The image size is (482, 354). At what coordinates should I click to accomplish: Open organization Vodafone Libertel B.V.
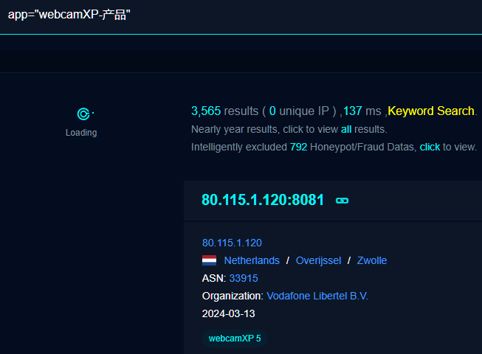click(317, 296)
